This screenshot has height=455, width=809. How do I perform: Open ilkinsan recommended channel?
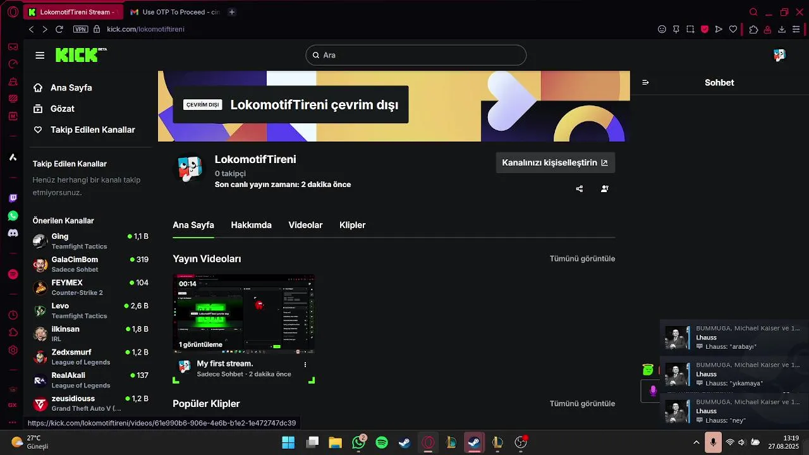click(x=90, y=334)
